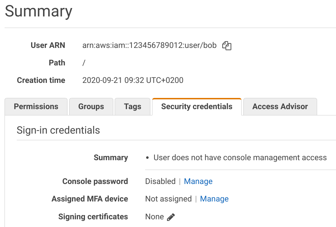Screen dimensions: 336x227
Task: Switch to the Access Advisor tab
Action: point(280,107)
